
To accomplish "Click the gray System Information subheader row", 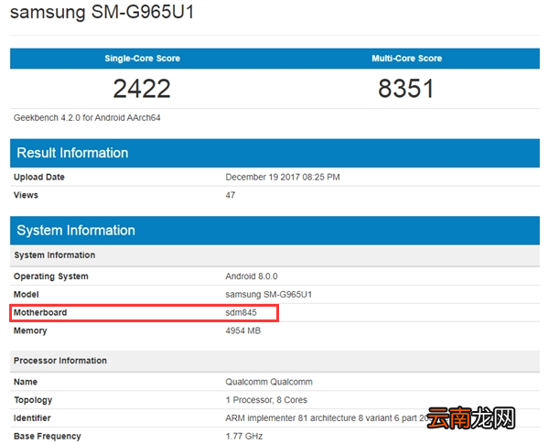I will pyautogui.click(x=274, y=255).
